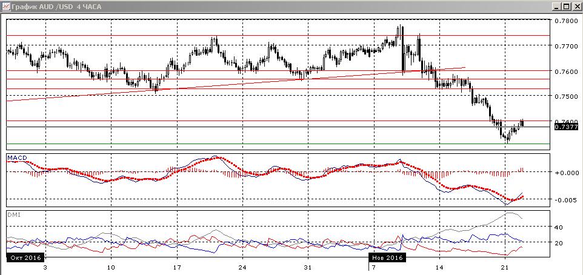Click date label 24 on time axis
Viewport: 583px width, 275px height.
point(242,268)
